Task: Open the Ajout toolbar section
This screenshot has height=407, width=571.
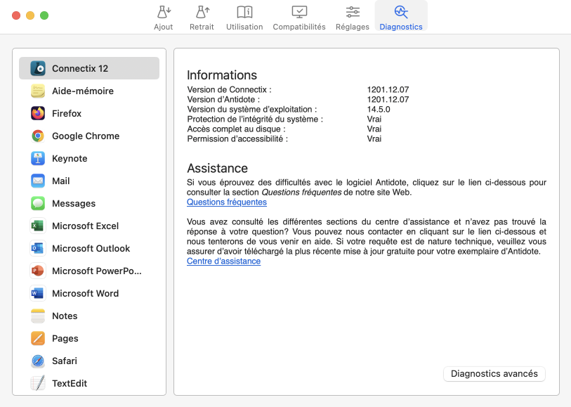Action: coord(164,17)
